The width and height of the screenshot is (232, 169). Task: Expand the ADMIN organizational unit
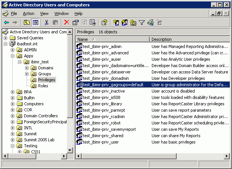12,50
